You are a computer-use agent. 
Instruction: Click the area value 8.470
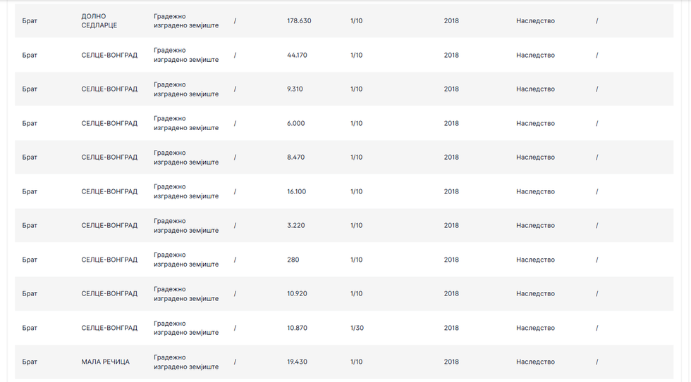pyautogui.click(x=296, y=158)
